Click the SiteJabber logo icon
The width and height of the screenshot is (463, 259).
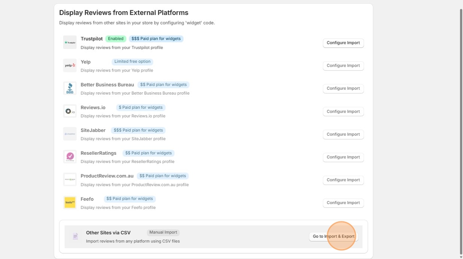click(70, 134)
